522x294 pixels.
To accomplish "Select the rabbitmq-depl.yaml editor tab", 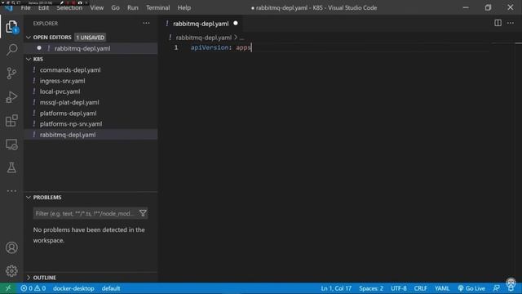I will 201,24.
